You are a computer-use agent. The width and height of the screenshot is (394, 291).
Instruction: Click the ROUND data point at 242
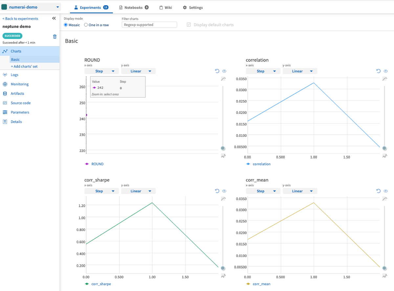tap(86, 115)
